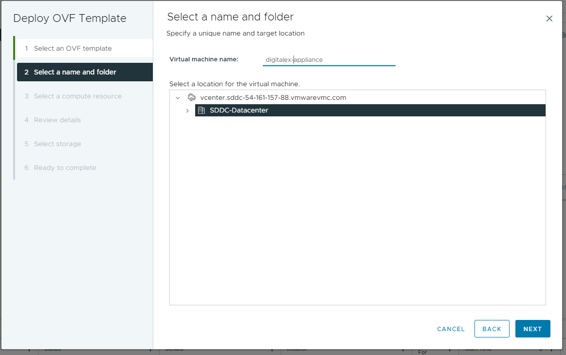
Task: Click the SDDC-Datacenter building icon
Action: pos(201,111)
